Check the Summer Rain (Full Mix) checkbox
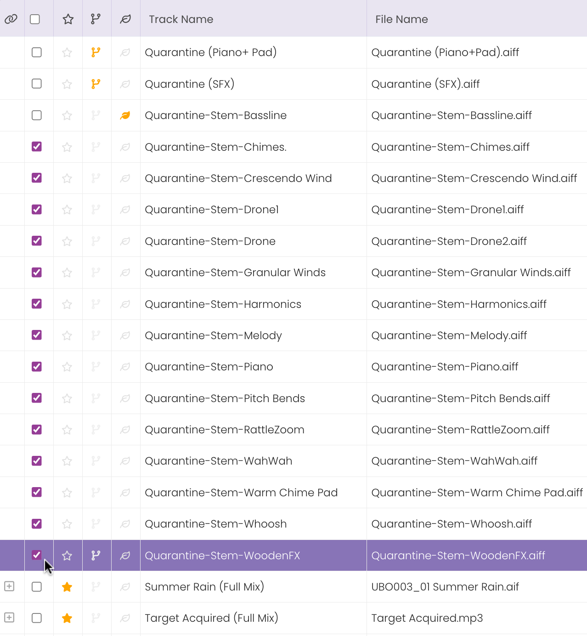Screen dimensions: 587x636 [x=37, y=587]
